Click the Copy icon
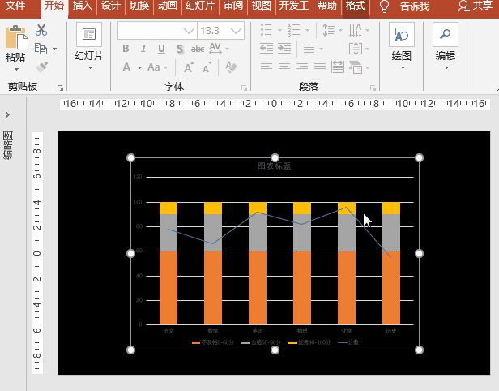 [41, 49]
